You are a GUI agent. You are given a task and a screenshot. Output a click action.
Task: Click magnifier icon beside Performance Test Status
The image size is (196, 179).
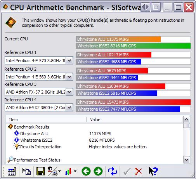point(10,160)
